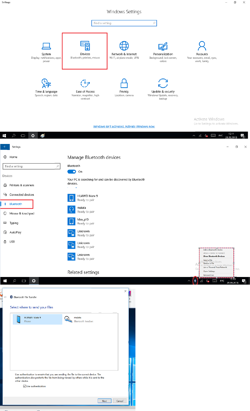
Task: Choose 'Open Settings' from Bluetooth tray menu
Action: (x=209, y=271)
